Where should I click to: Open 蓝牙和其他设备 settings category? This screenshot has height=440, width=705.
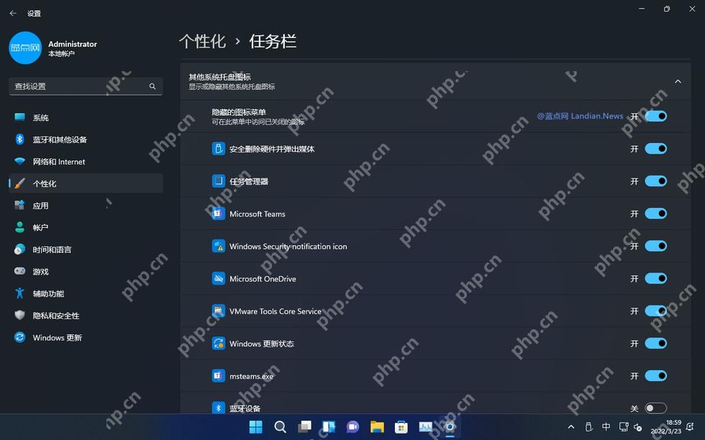86,139
